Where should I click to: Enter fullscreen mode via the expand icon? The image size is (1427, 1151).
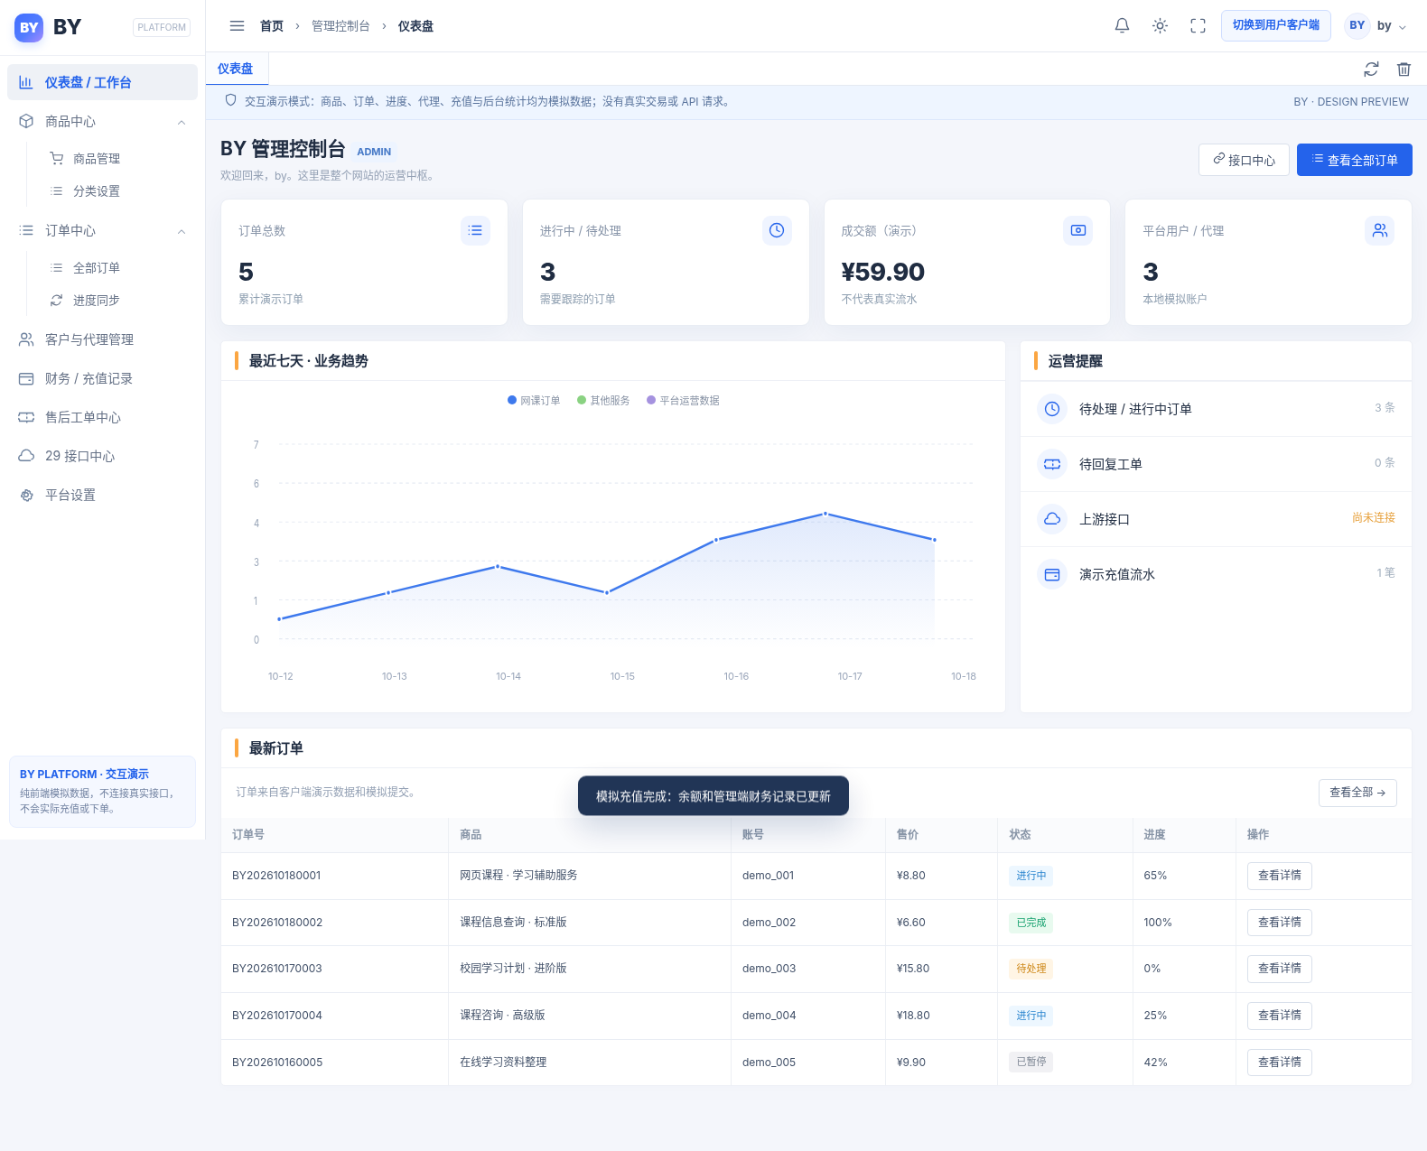[x=1198, y=26]
